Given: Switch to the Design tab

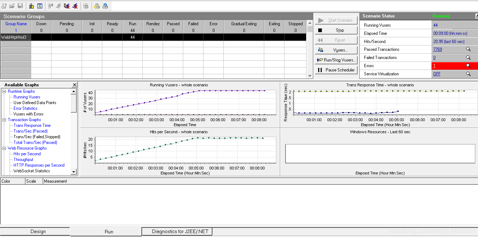Looking at the screenshot, I should tap(39, 231).
